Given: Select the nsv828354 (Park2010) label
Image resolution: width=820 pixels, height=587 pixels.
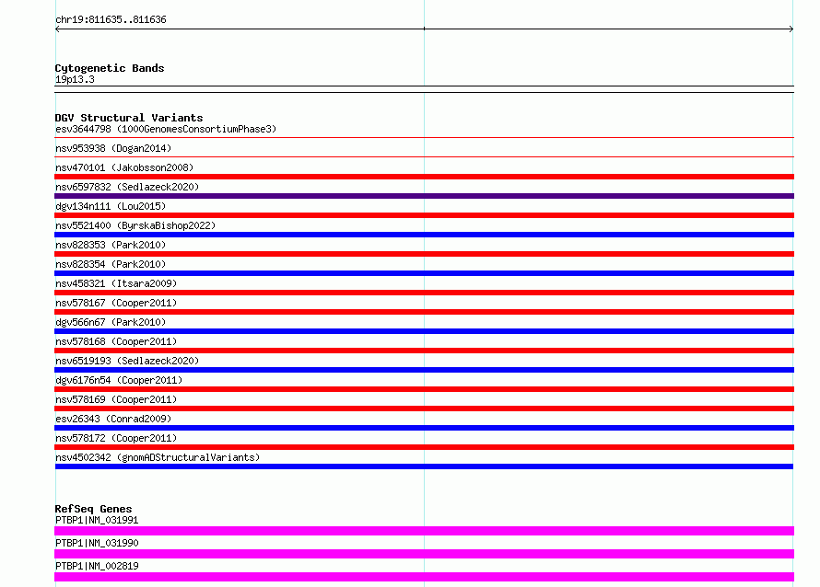Looking at the screenshot, I should pos(111,264).
